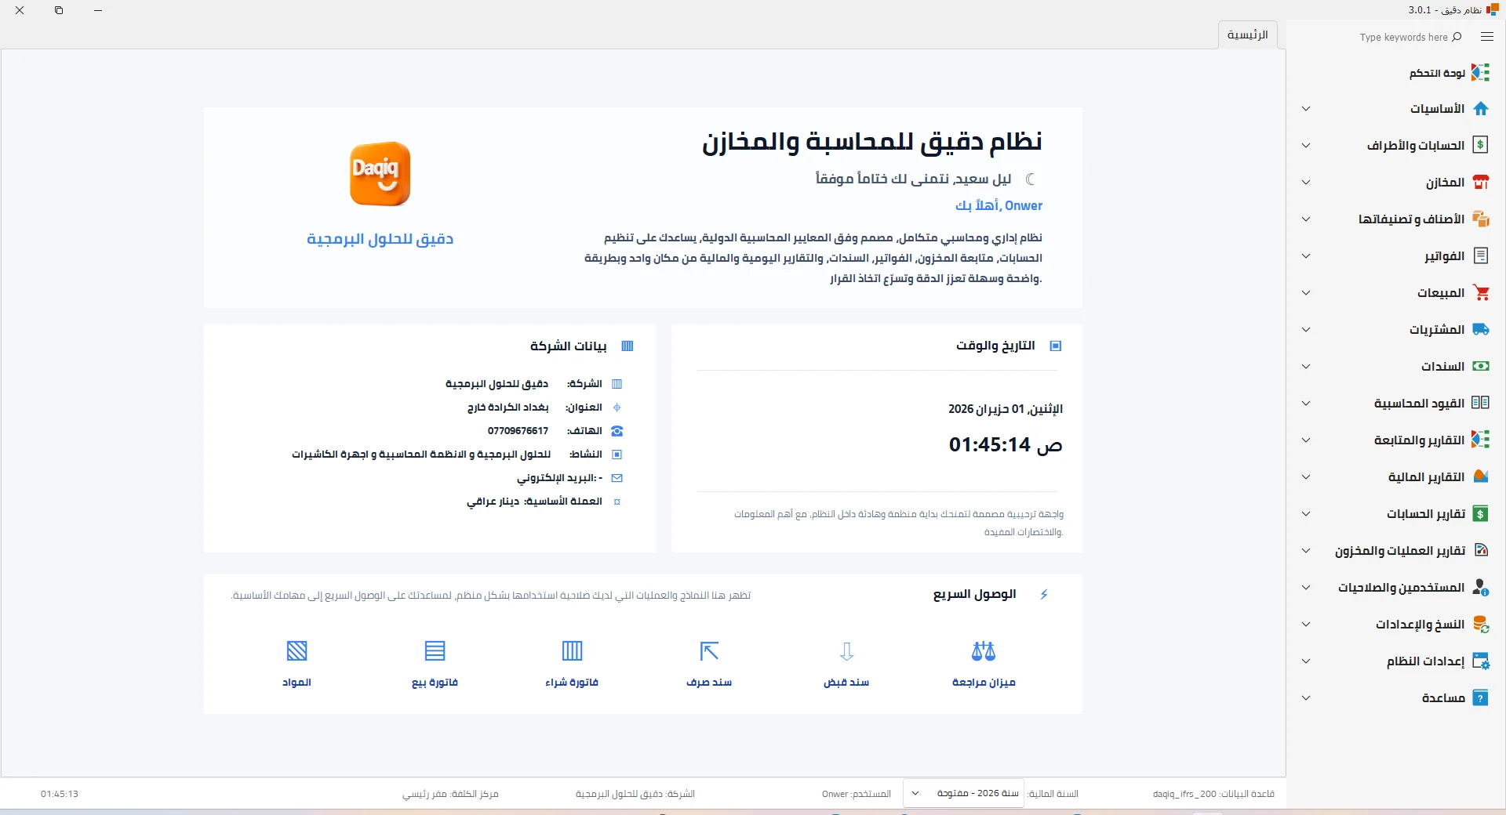Expand the المخازن section chevron
Image resolution: width=1506 pixels, height=815 pixels.
[1306, 183]
